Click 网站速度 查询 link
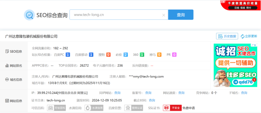Screen dimensions: 261x113 (181, 93)
